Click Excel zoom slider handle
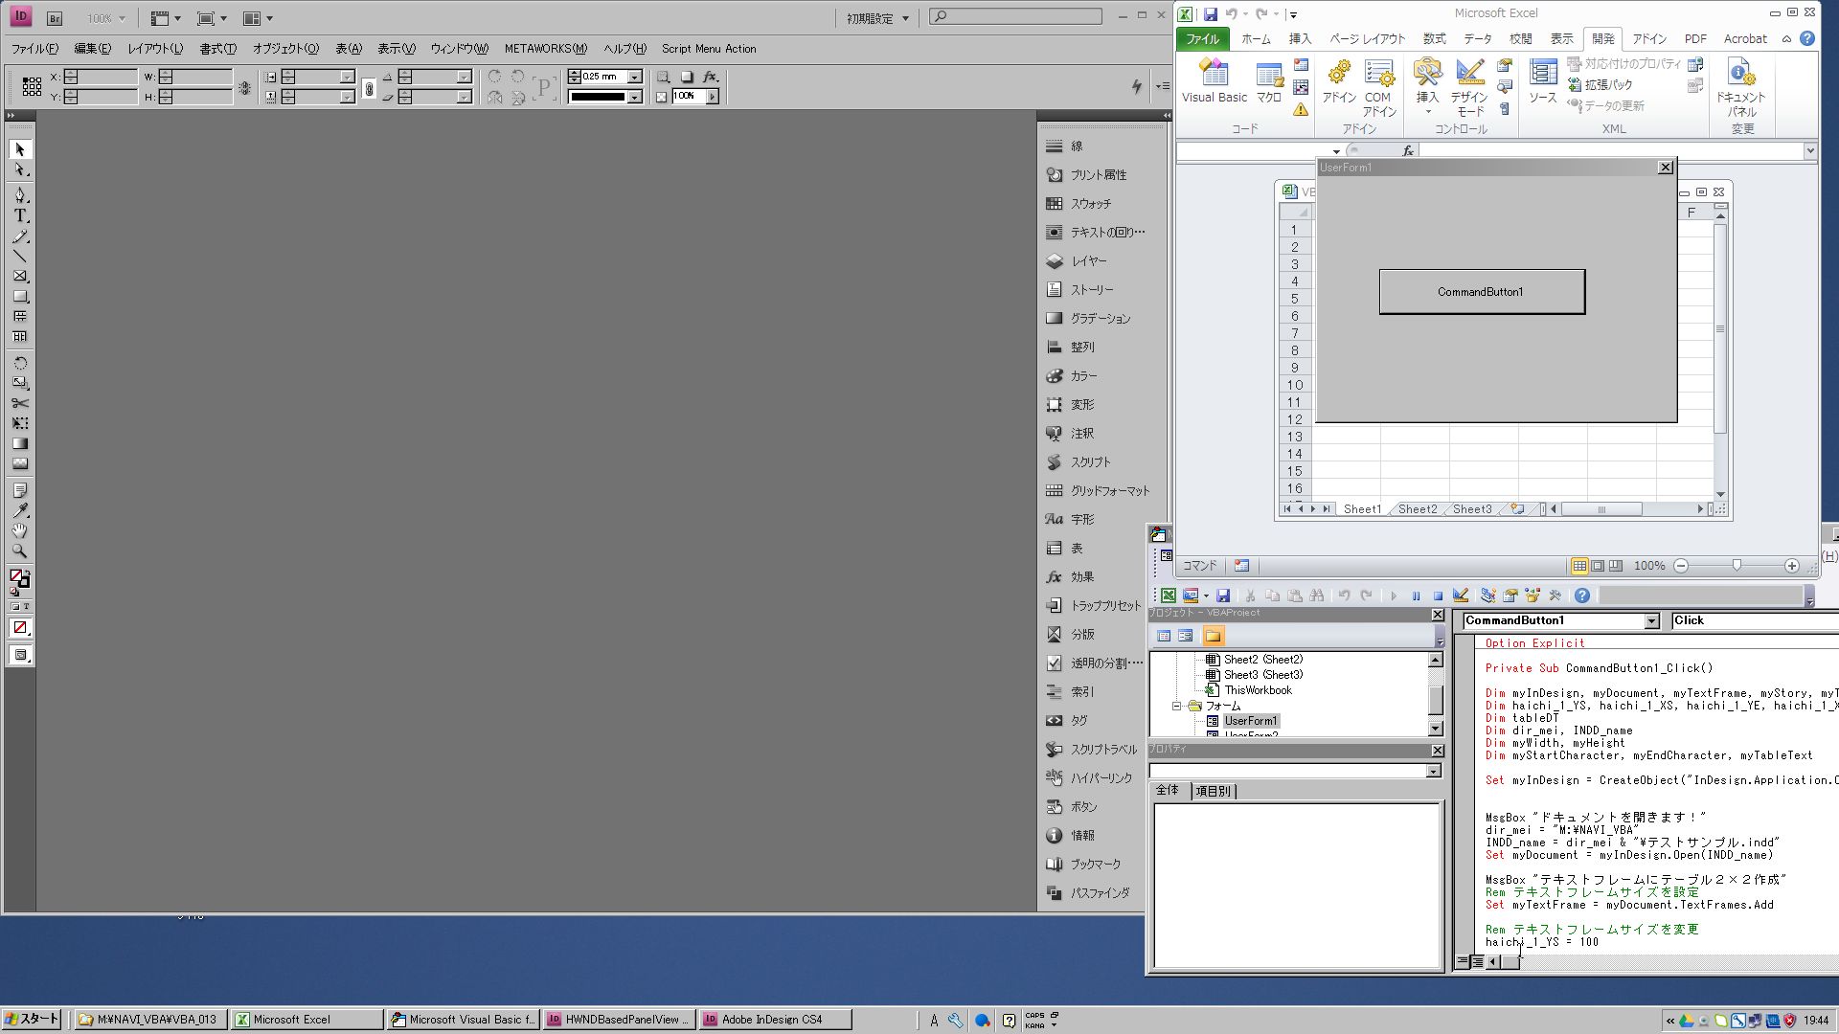This screenshot has height=1034, width=1839. [1737, 566]
